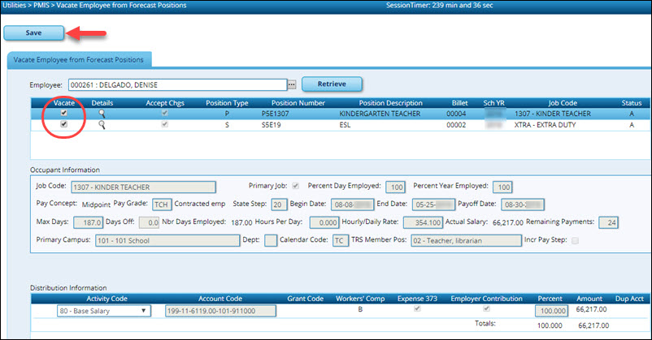The image size is (652, 340).
Task: Toggle the Primary Job checkbox
Action: coord(306,186)
